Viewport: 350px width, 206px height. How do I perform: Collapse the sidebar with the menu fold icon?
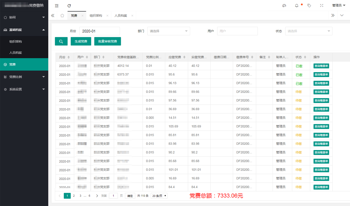click(57, 6)
